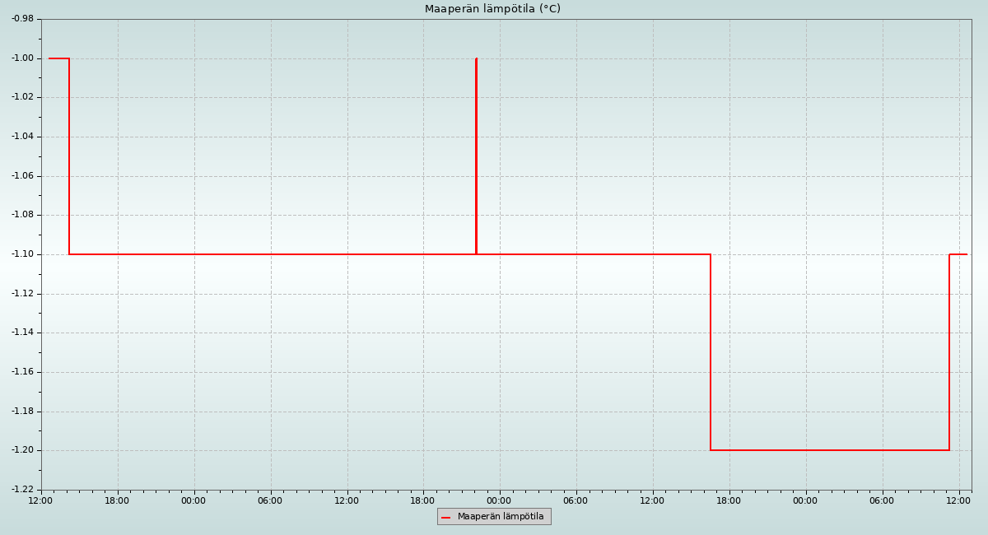Click the first 12:00 x-axis label

coord(41,500)
